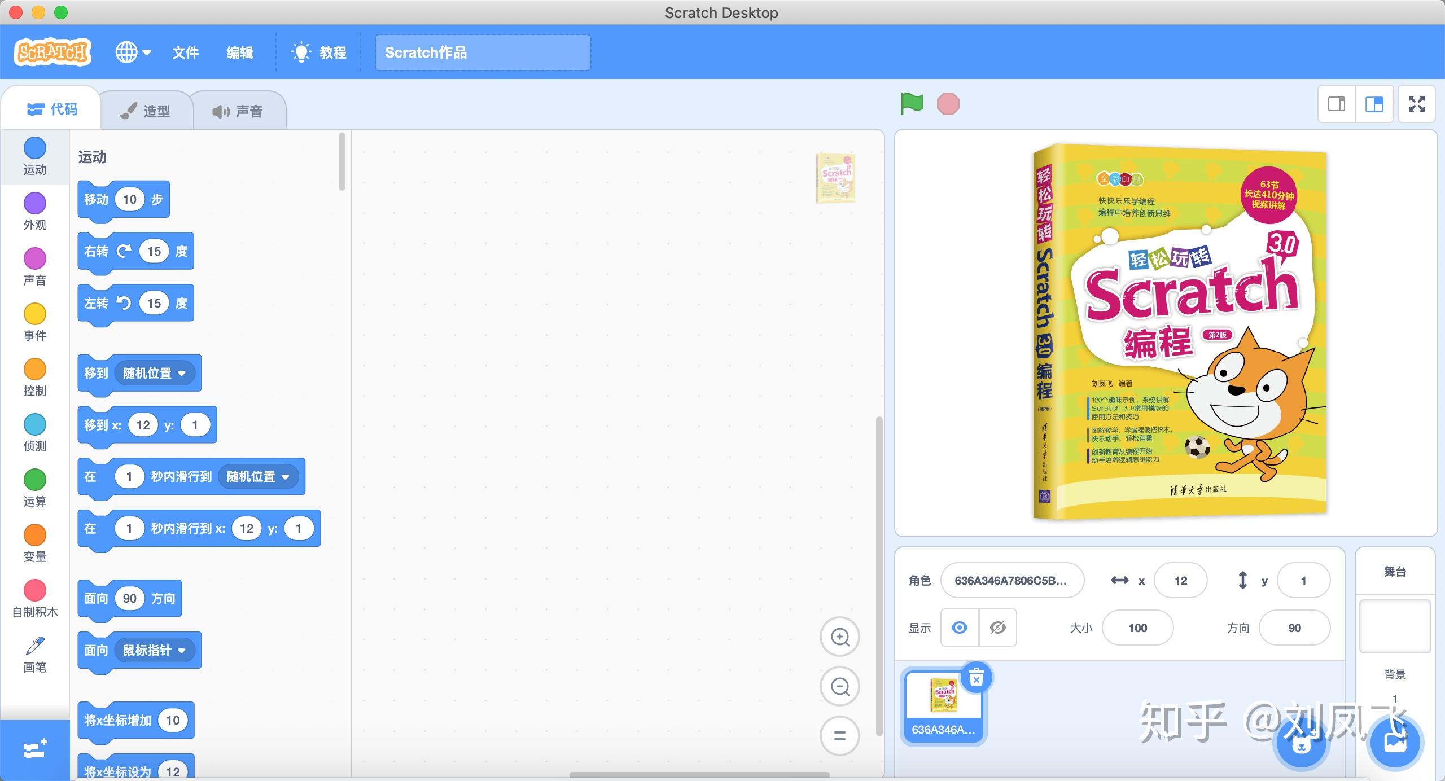Select the 控制 orange category circle

[35, 370]
